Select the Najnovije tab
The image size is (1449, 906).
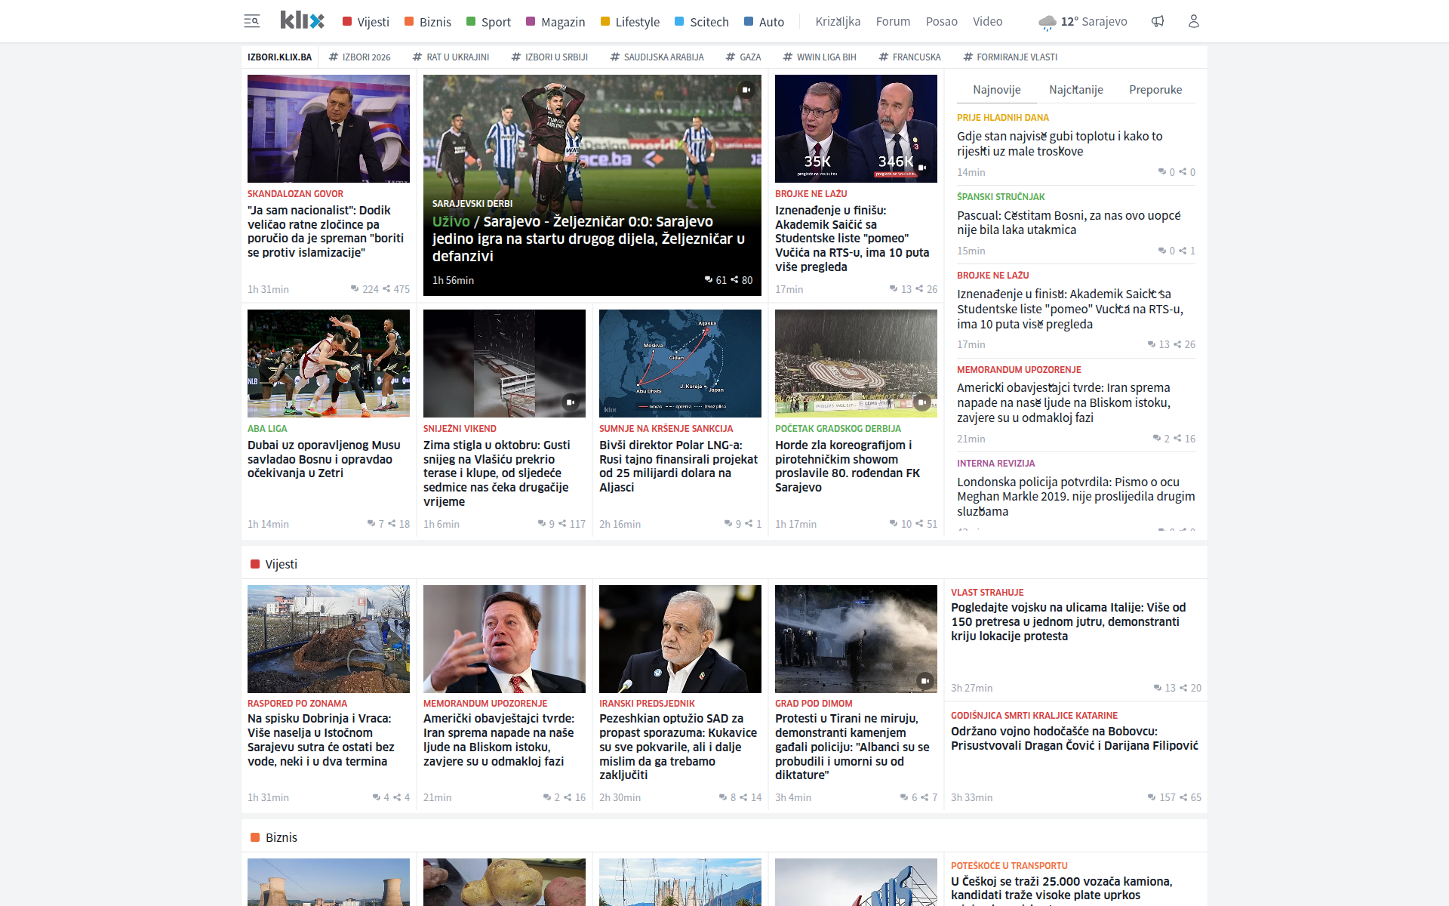pos(997,89)
